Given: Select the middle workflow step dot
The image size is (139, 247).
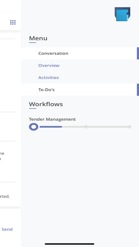Looking at the screenshot, I should pos(86,127).
